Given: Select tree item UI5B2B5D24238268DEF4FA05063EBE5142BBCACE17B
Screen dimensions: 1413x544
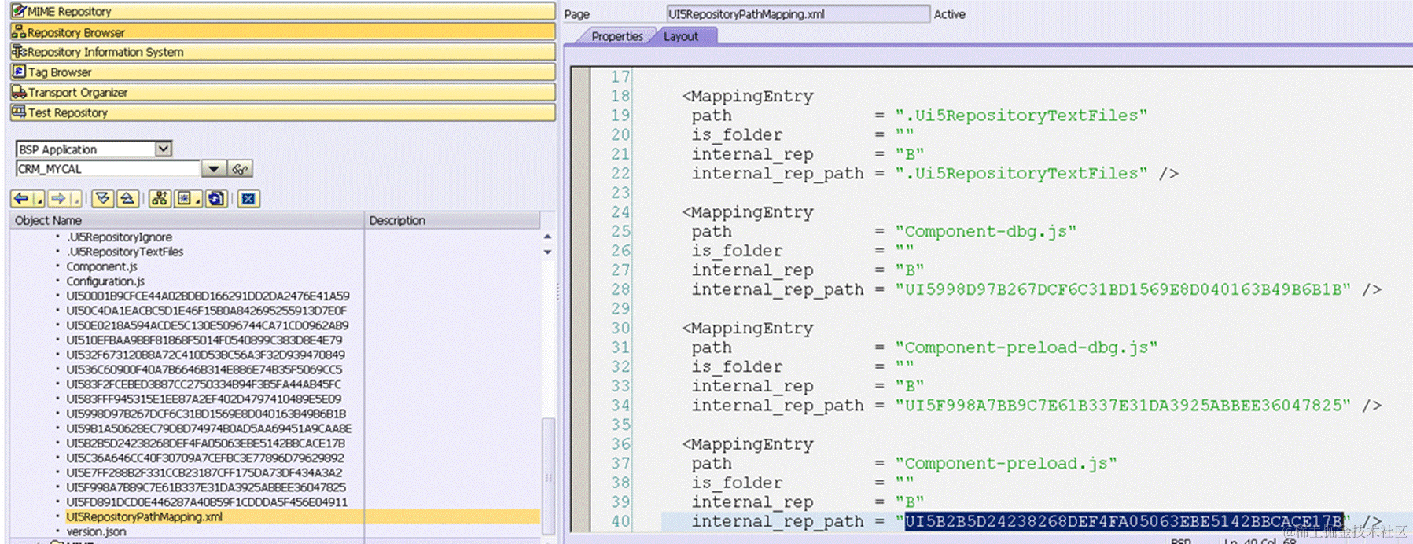Looking at the screenshot, I should (x=205, y=443).
